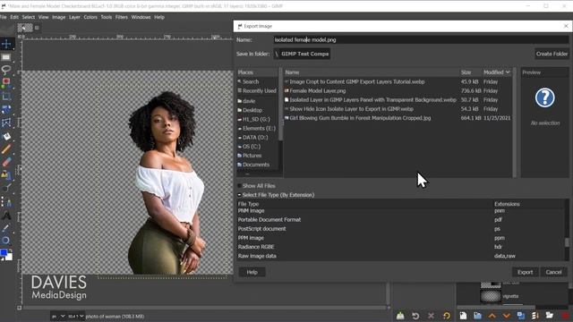Select the Warp Transform tool

tap(6, 123)
